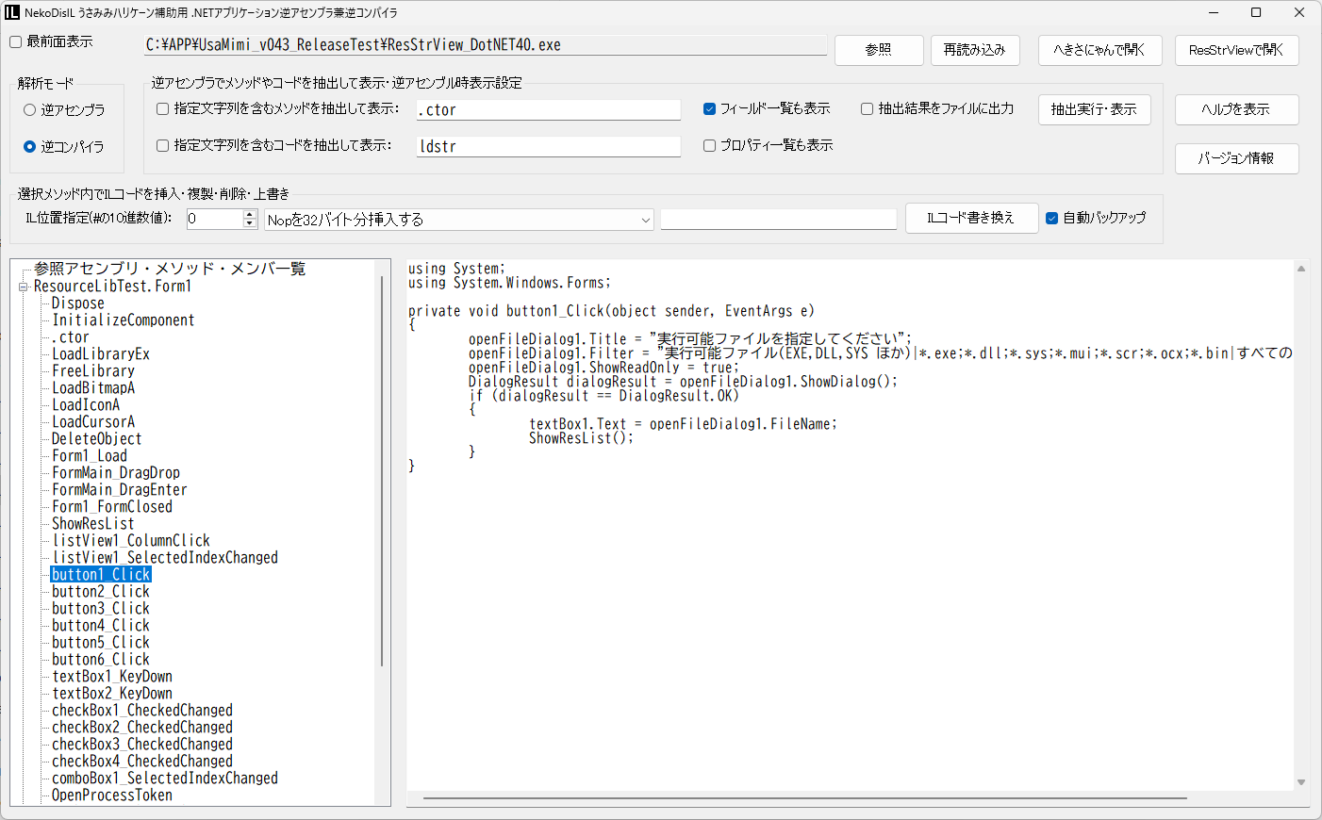The width and height of the screenshot is (1322, 820).
Task: Select button3_Click in the tree
Action: [x=101, y=609]
